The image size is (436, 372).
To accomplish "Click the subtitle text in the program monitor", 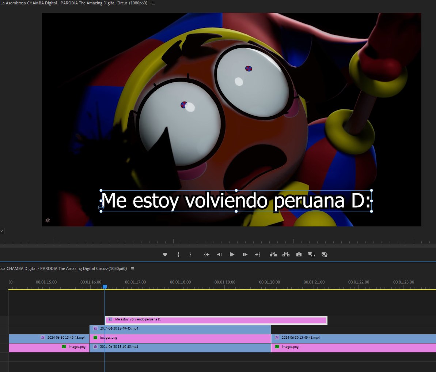I will click(x=236, y=200).
